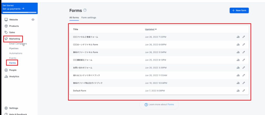The width and height of the screenshot is (265, 115).
Task: Open Help & Feedback in the sidebar
Action: point(16,114)
